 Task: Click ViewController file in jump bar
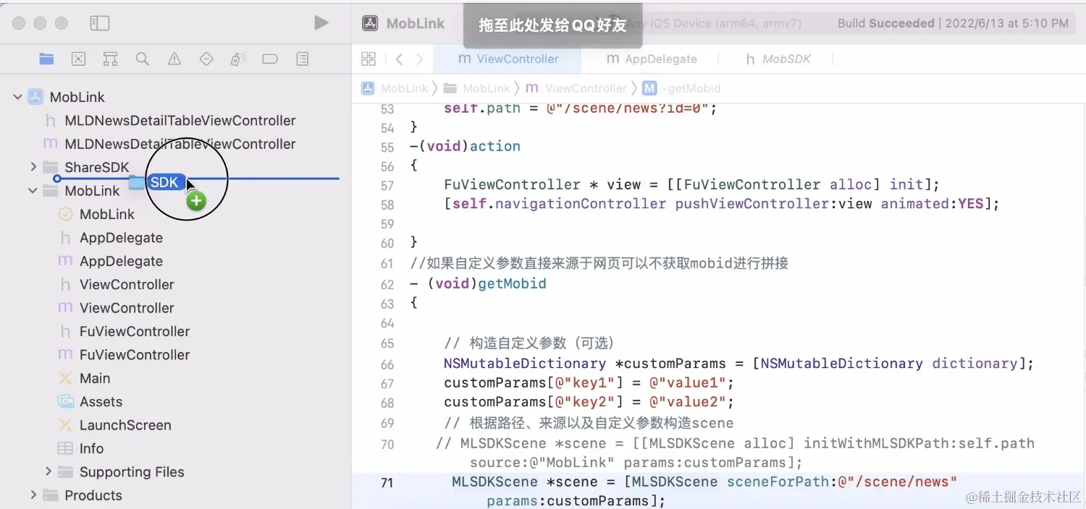pyautogui.click(x=576, y=88)
